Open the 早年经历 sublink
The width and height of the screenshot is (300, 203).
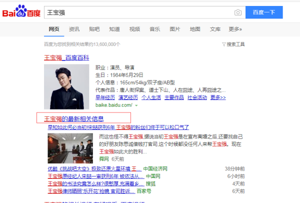tap(105, 97)
